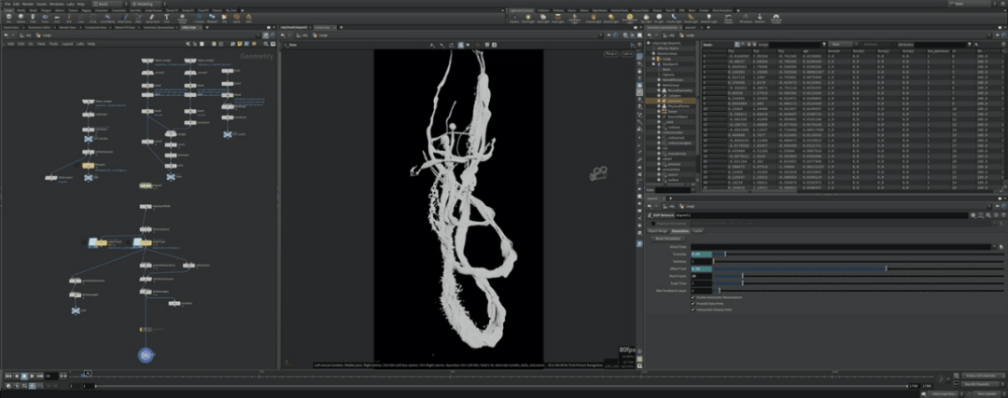Click the camera icon in the viewport
1008x398 pixels.
coord(599,173)
